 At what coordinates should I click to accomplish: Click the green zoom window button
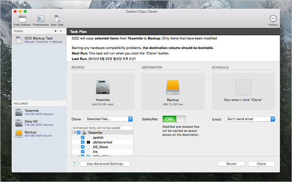25,12
